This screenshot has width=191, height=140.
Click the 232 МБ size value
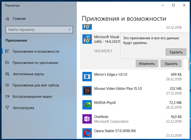pyautogui.click(x=176, y=88)
